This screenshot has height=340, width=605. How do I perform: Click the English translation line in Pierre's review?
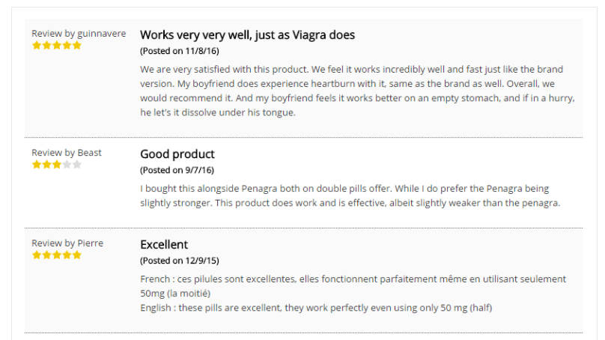(316, 308)
